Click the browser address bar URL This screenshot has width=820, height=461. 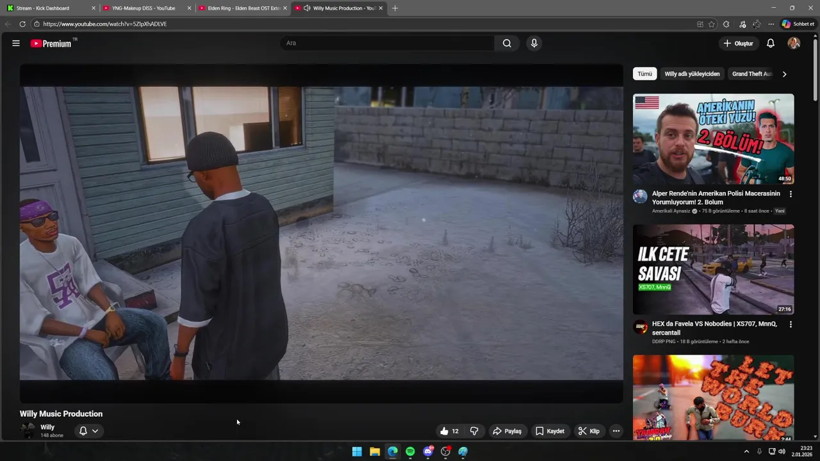tap(105, 24)
